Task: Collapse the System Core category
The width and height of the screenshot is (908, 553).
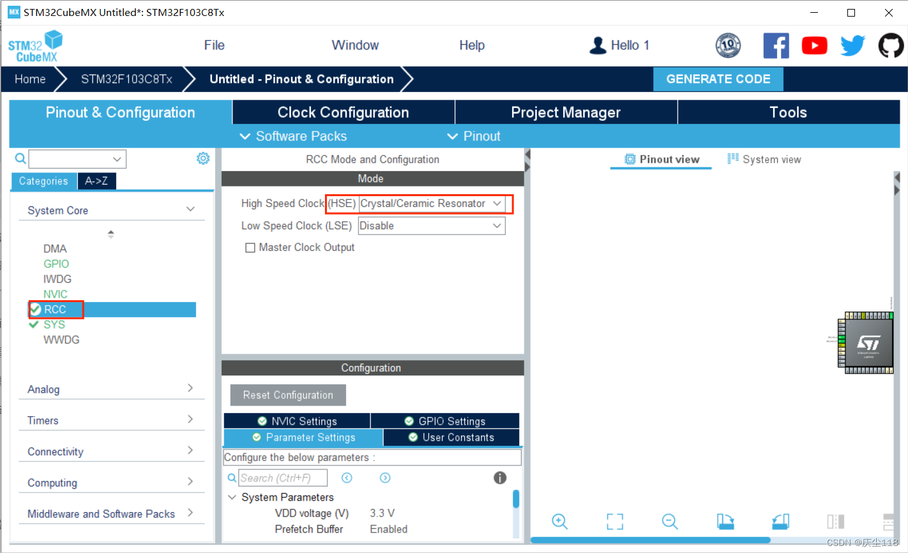Action: pos(190,209)
